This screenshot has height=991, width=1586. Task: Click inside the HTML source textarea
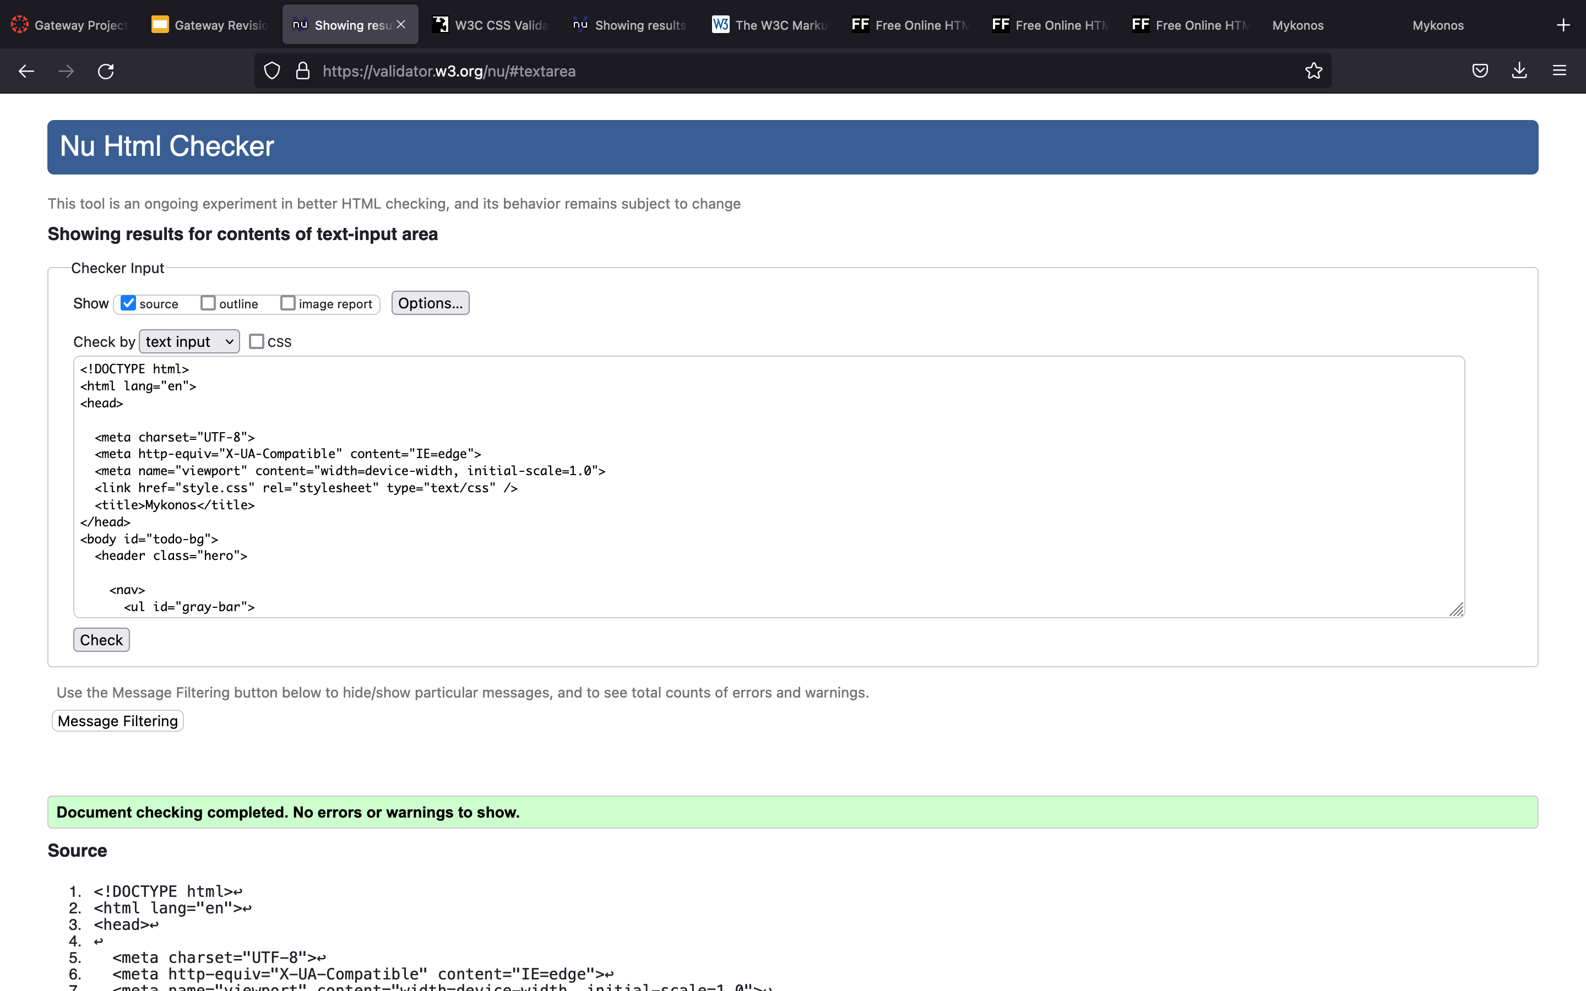pos(767,485)
